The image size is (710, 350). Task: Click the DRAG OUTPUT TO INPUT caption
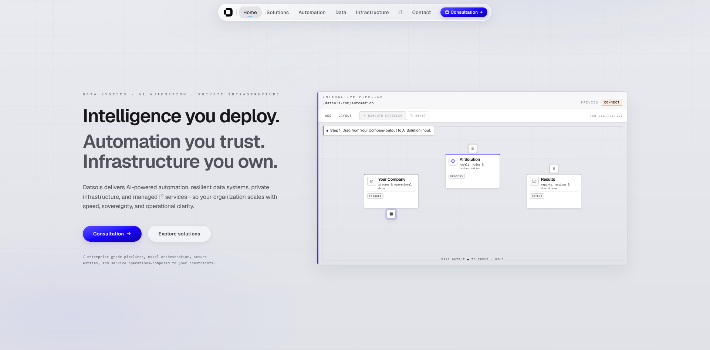pos(472,259)
